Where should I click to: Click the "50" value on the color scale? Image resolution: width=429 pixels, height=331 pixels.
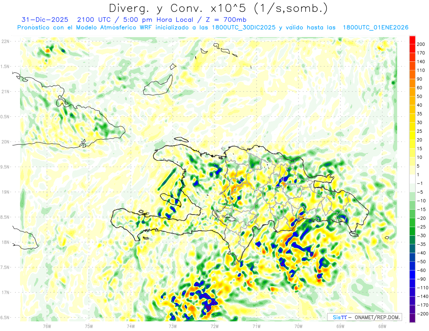420,96
